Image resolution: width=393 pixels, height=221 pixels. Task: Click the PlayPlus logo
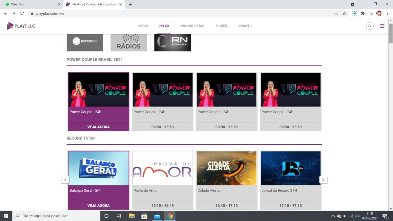tap(21, 26)
